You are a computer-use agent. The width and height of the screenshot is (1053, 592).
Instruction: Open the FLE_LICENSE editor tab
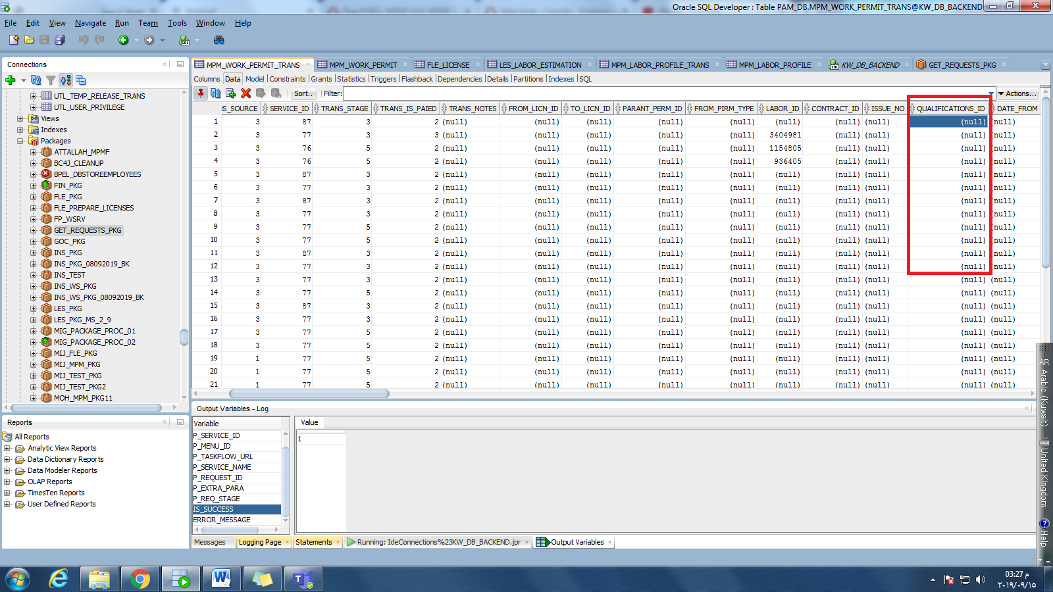click(448, 65)
